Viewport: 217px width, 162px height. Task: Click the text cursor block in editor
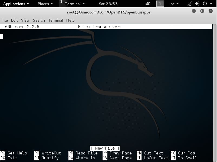point(1,36)
